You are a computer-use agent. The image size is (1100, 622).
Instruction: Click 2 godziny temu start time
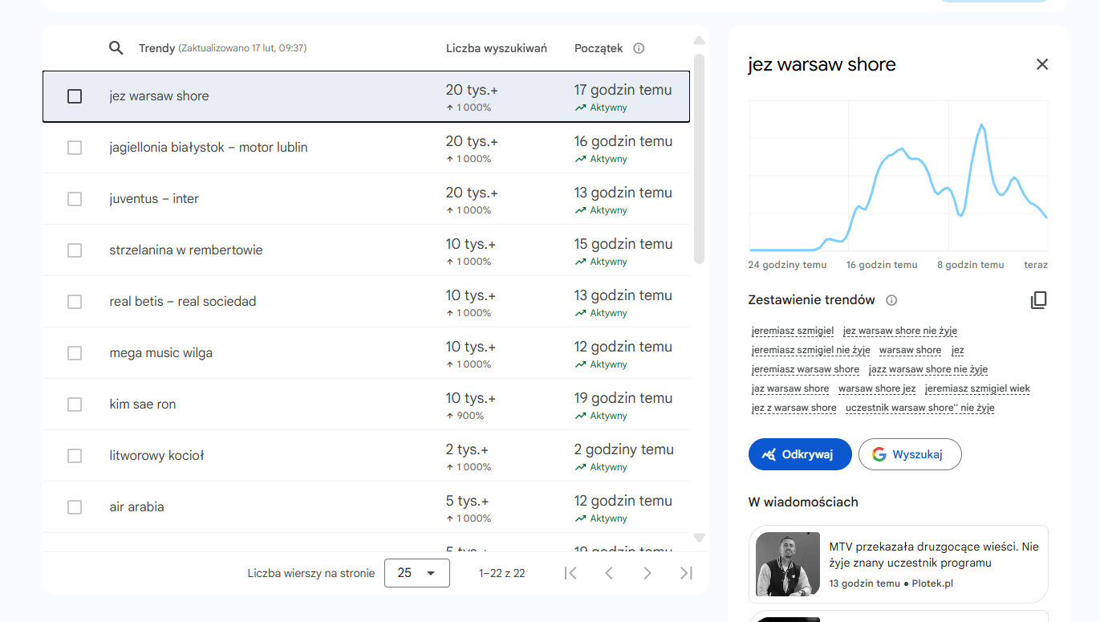pos(624,449)
